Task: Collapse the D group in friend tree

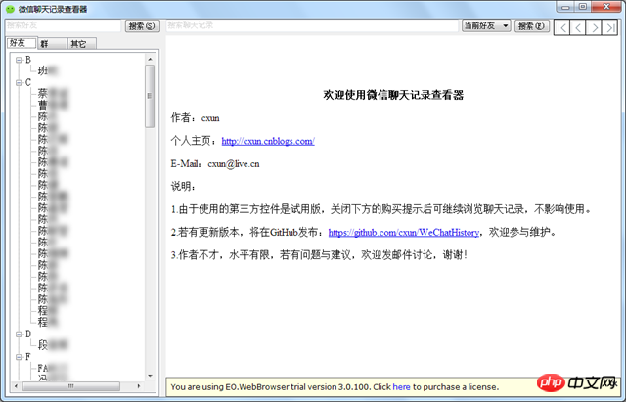Action: 19,335
